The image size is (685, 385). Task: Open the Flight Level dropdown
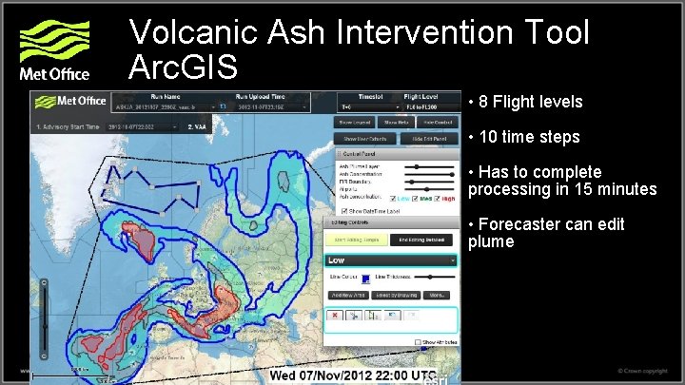[x=432, y=106]
